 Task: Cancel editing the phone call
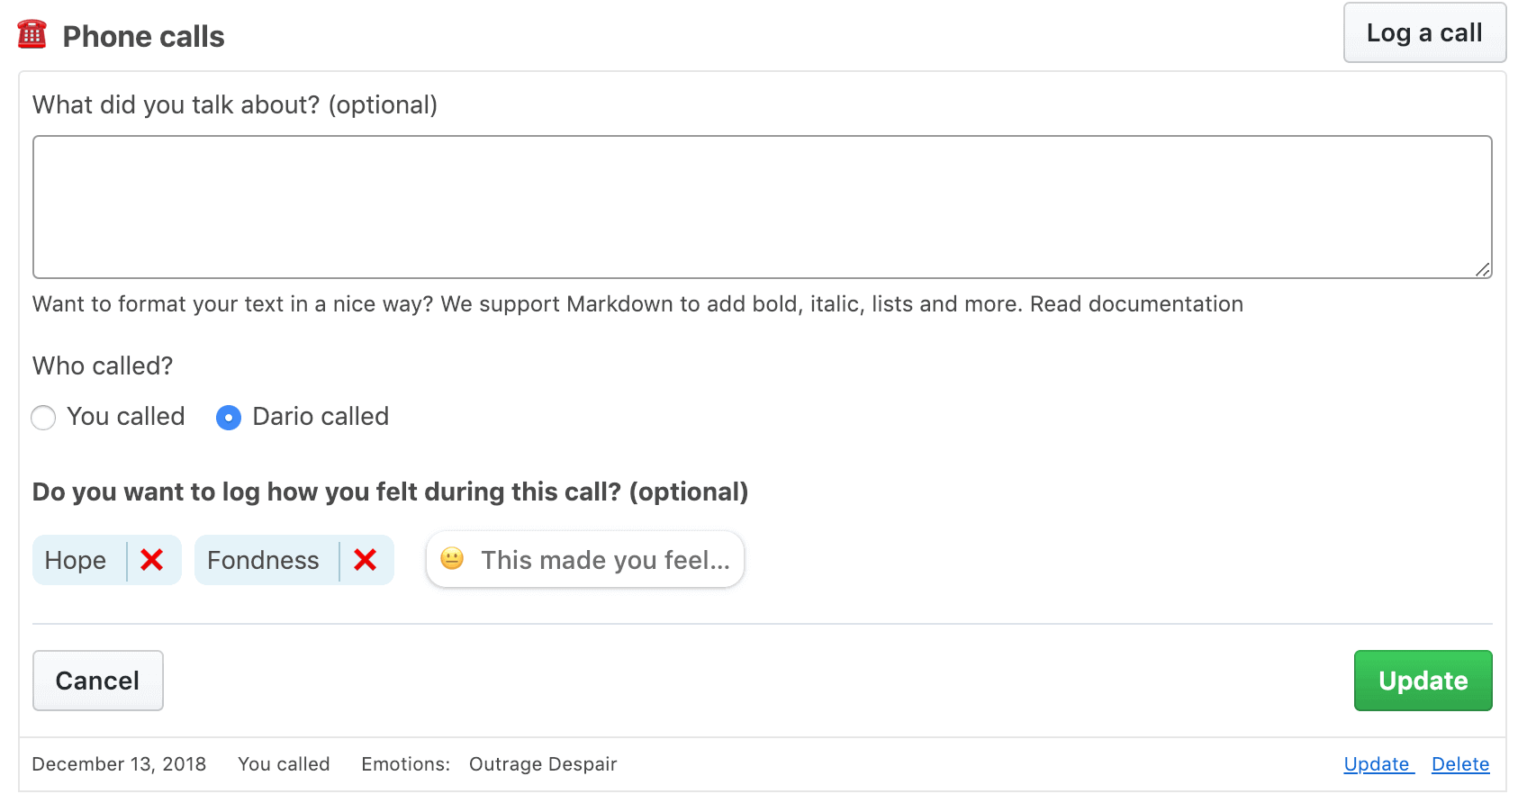click(98, 681)
